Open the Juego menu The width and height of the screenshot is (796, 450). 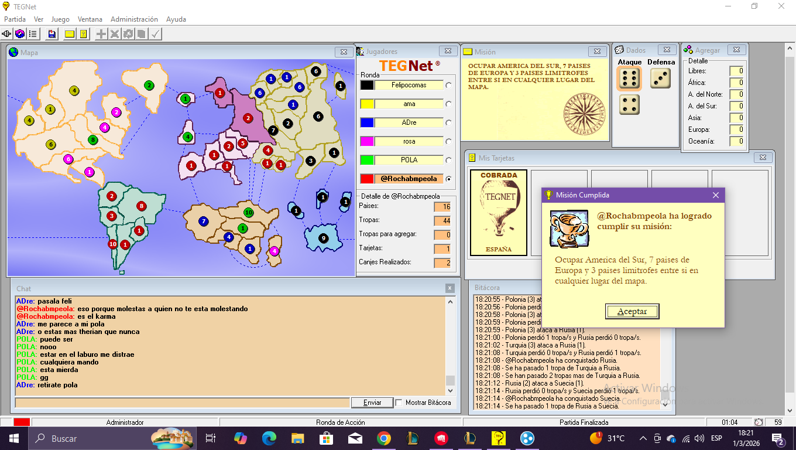[60, 19]
